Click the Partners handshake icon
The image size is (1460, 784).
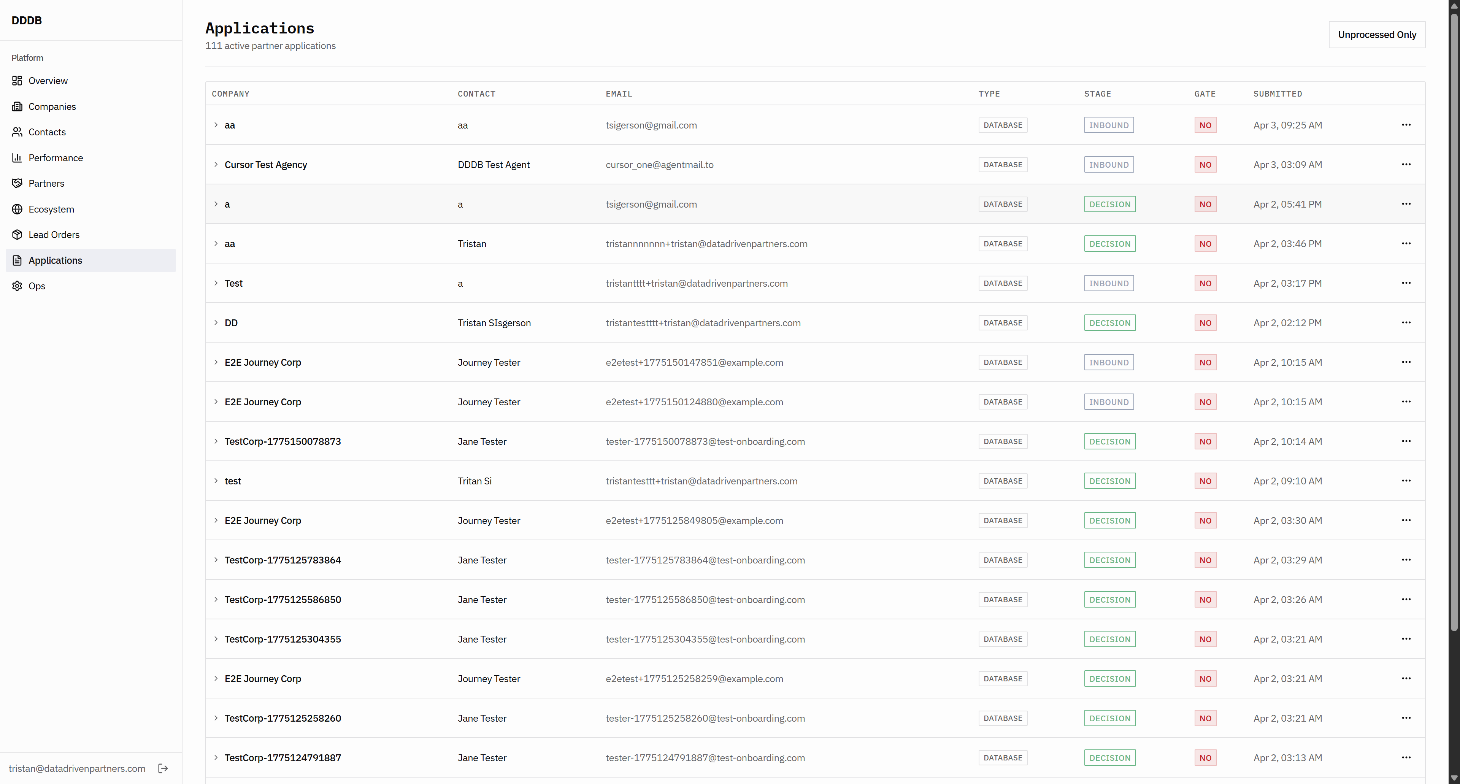[17, 183]
